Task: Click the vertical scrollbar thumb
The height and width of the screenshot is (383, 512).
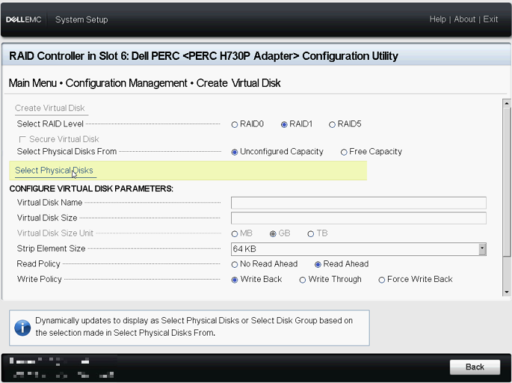Action: pyautogui.click(x=507, y=182)
